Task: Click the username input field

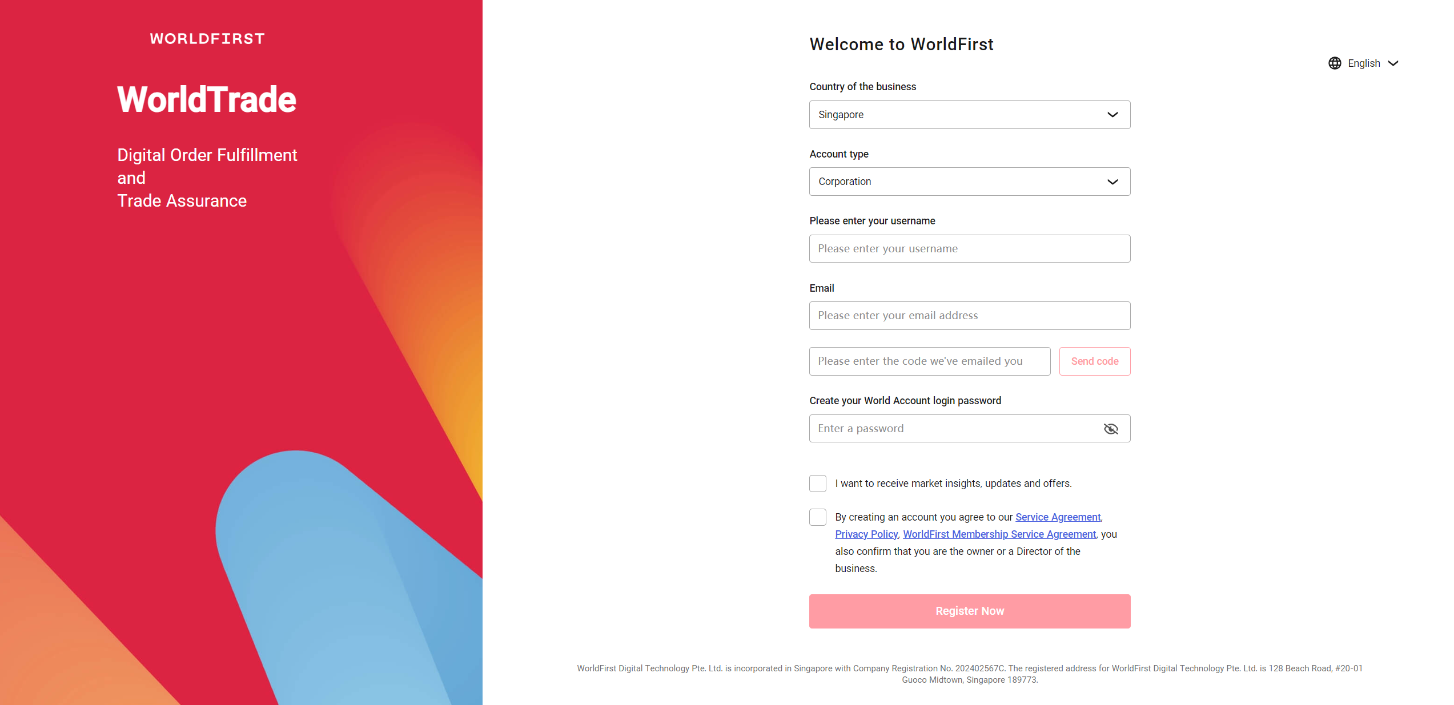Action: click(969, 248)
